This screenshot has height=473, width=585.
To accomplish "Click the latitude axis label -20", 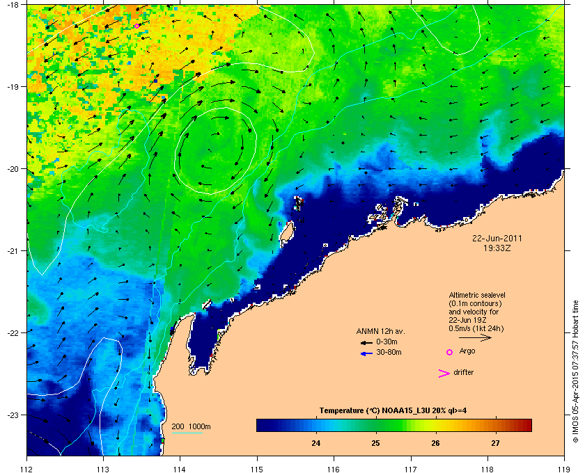I will click(13, 168).
